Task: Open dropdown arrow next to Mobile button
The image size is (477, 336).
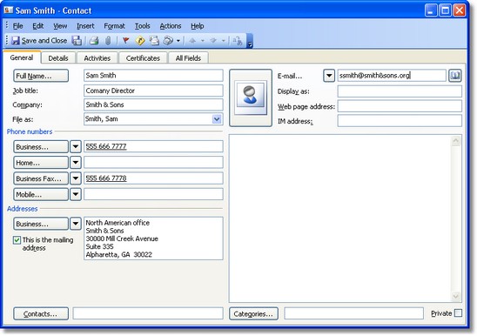Action: pyautogui.click(x=76, y=194)
